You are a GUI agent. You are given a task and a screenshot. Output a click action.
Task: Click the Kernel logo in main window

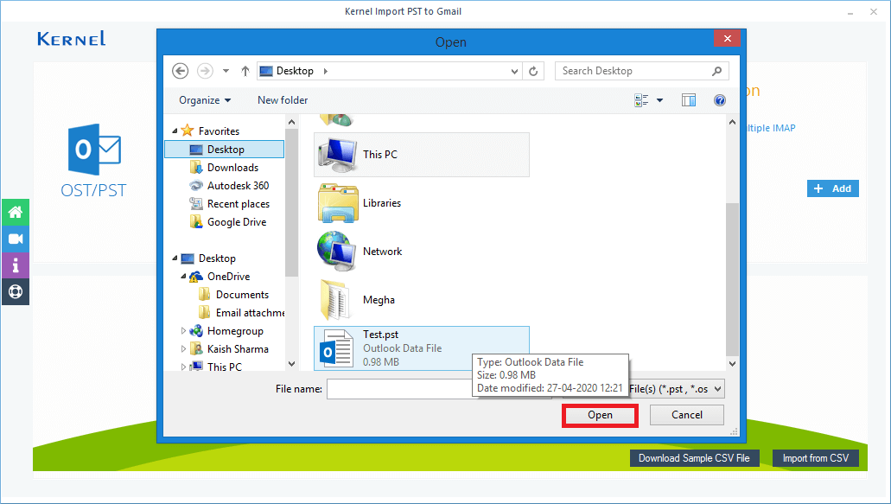click(72, 39)
